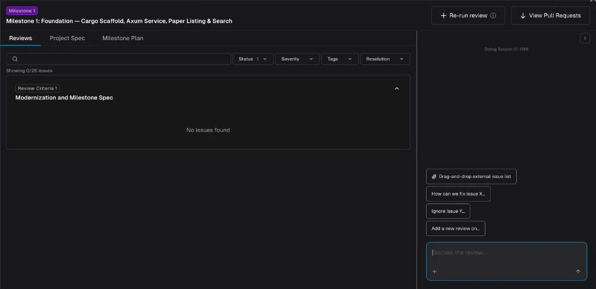Click the issue search field

(x=119, y=59)
